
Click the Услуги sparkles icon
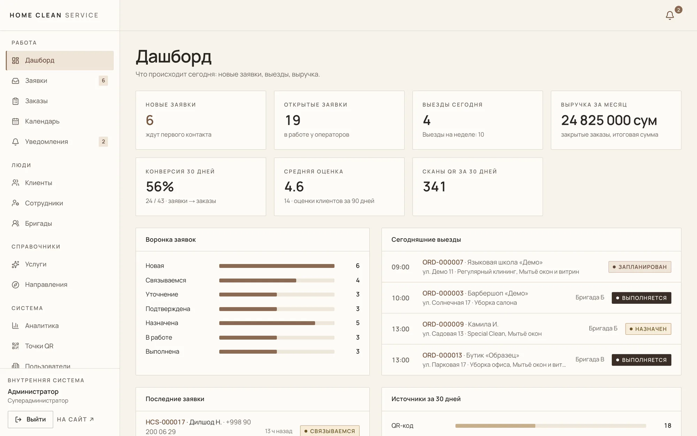(x=15, y=264)
